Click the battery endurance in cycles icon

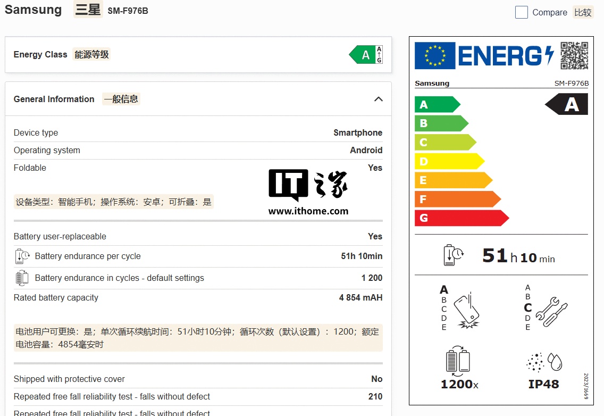click(22, 278)
